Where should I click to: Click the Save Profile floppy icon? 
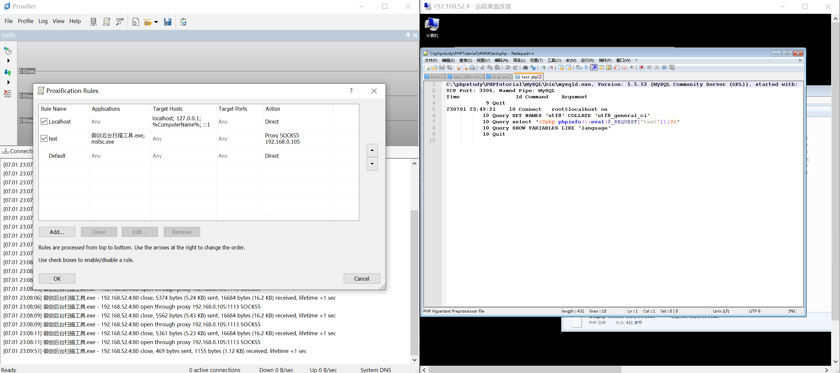tap(168, 22)
